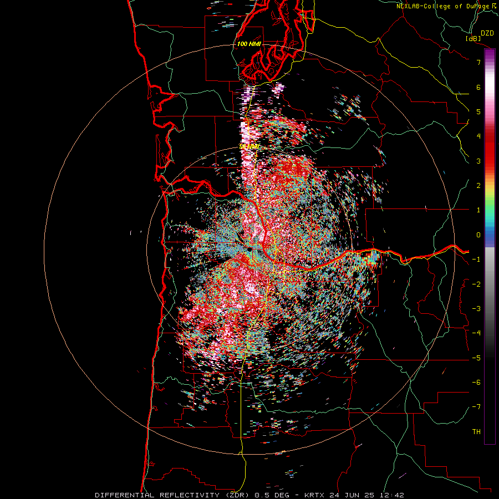
Task: Click the -6 legend value
Action: point(476,383)
